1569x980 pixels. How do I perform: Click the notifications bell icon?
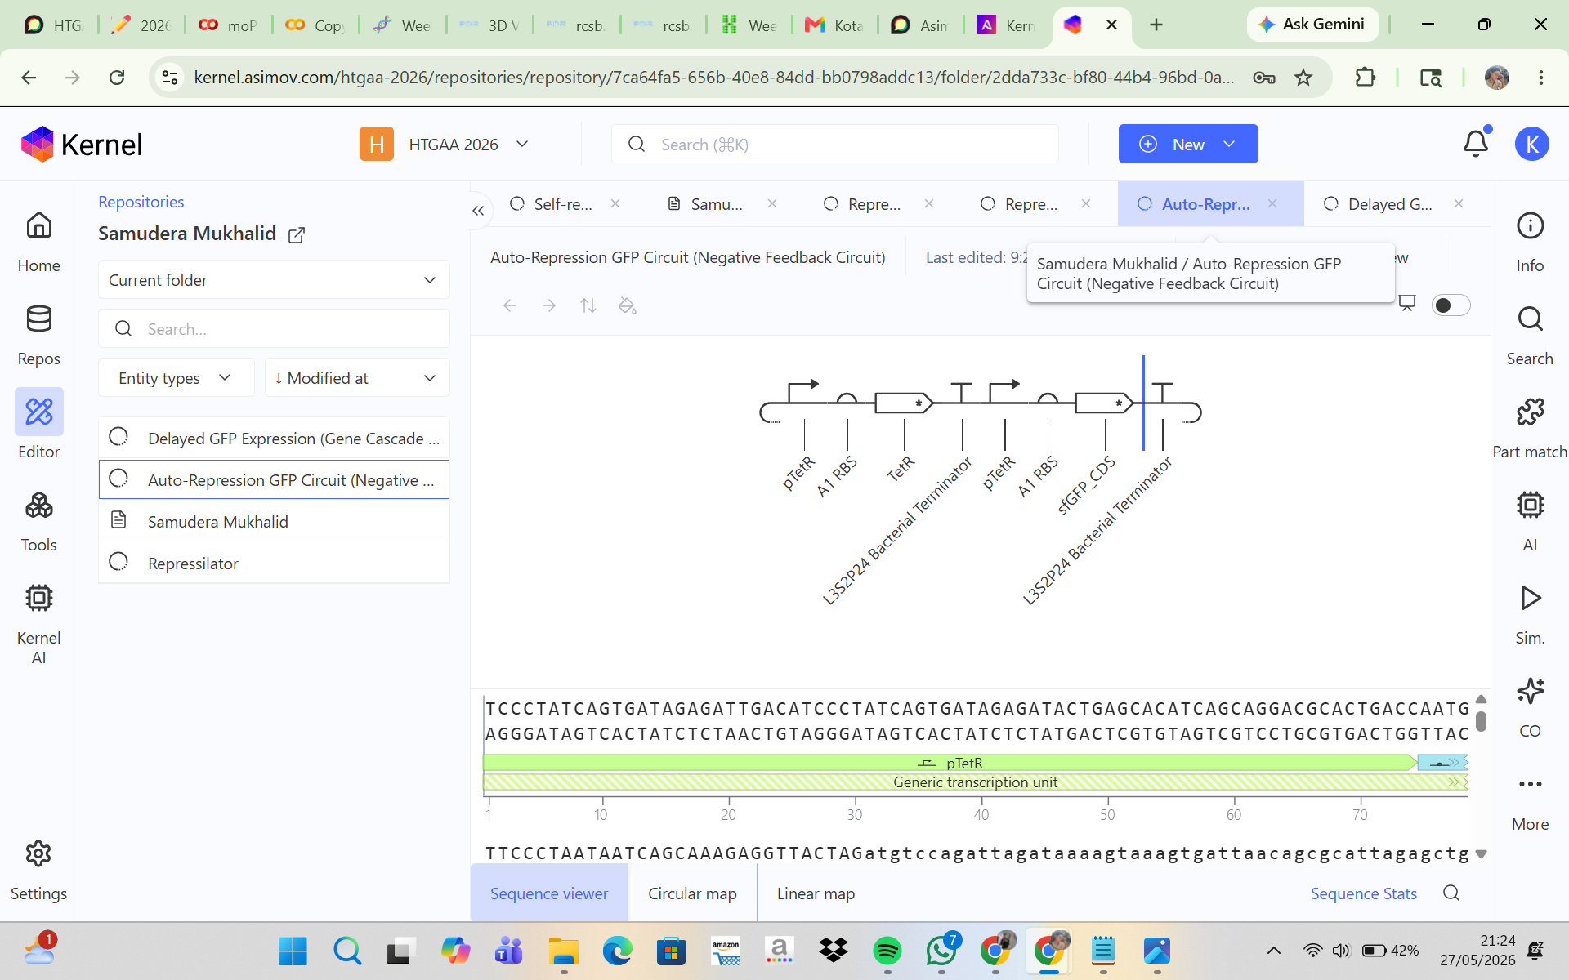(x=1475, y=144)
